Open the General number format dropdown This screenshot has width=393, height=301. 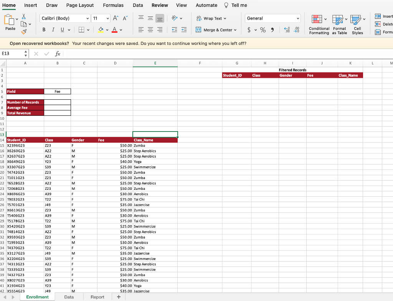pyautogui.click(x=298, y=18)
